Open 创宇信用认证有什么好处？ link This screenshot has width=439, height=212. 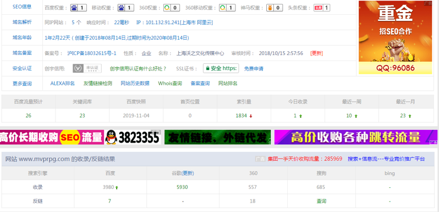point(138,68)
